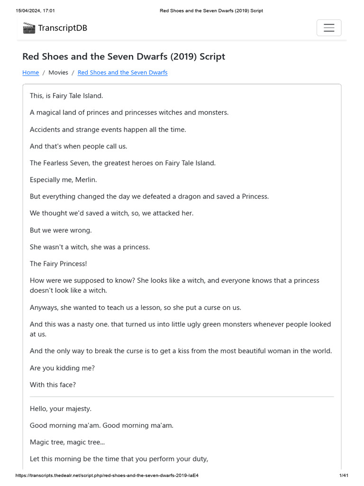Image resolution: width=364 pixels, height=486 pixels.
Task: Open the hamburger navigation menu
Action: click(329, 28)
